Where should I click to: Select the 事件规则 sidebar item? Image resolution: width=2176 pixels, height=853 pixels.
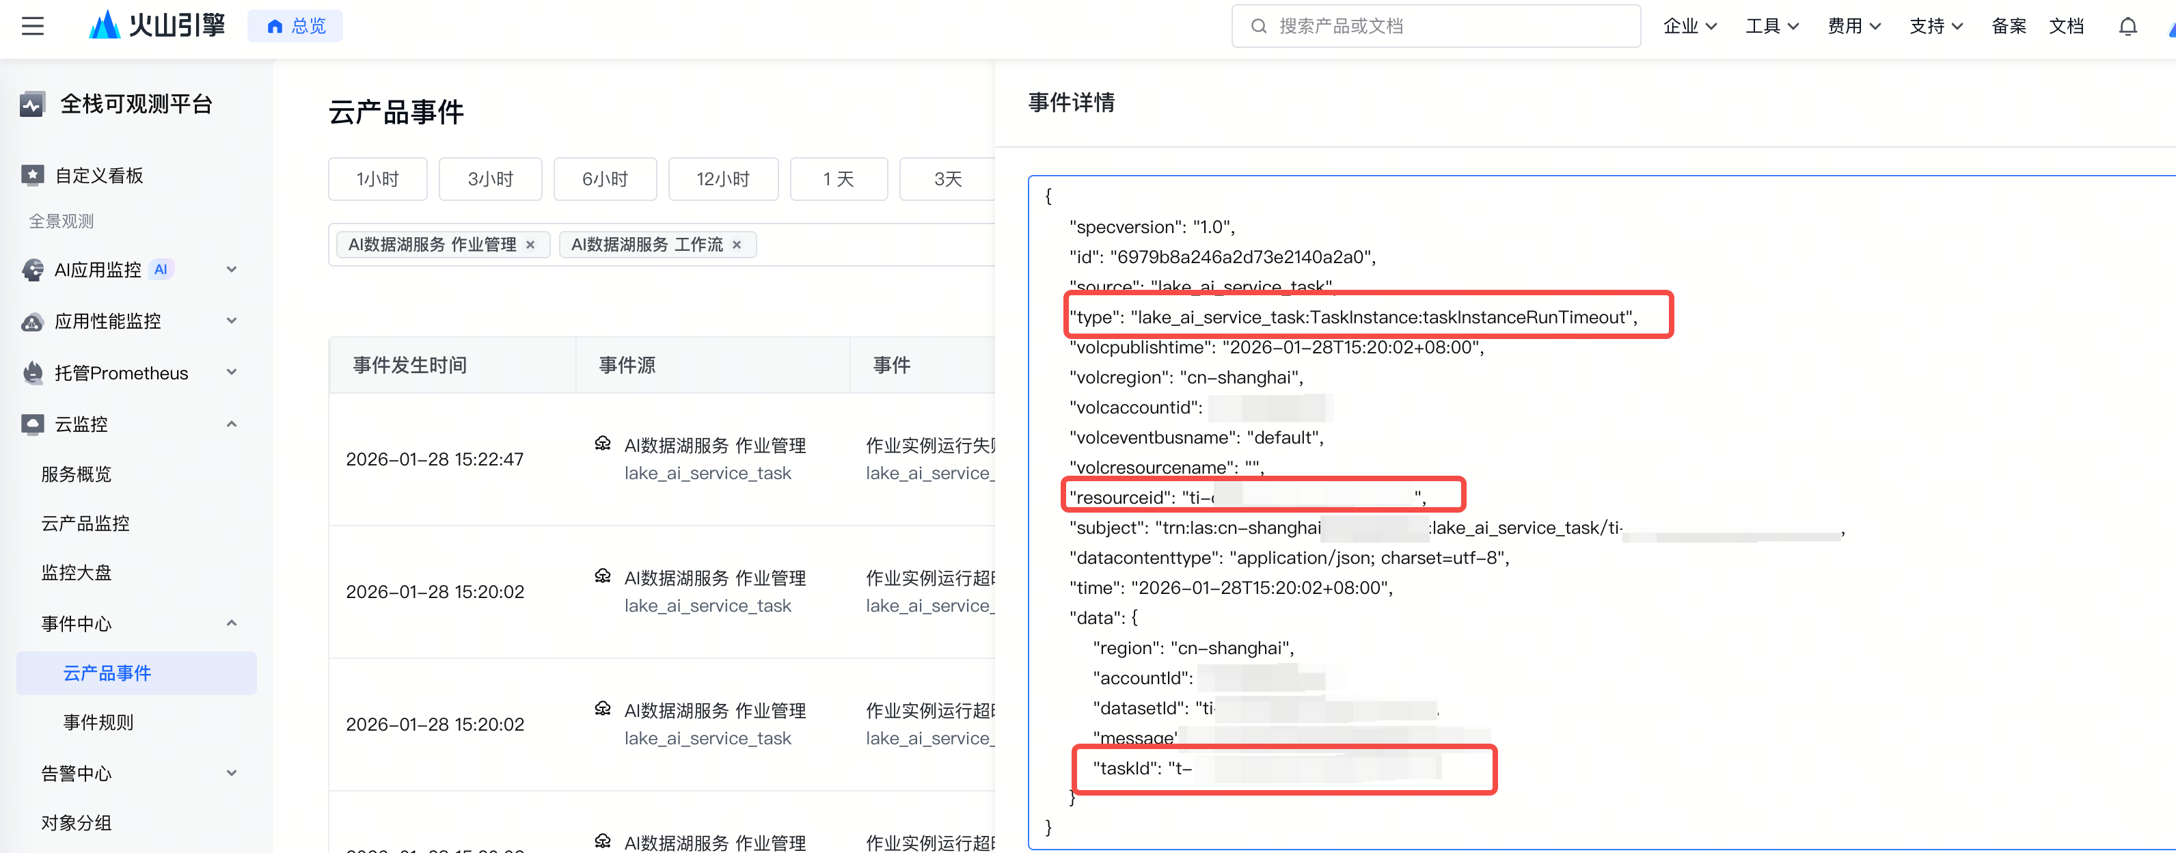click(98, 723)
